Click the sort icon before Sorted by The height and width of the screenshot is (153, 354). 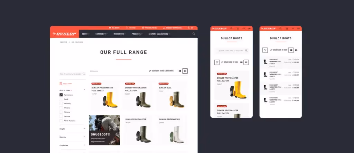[150, 71]
